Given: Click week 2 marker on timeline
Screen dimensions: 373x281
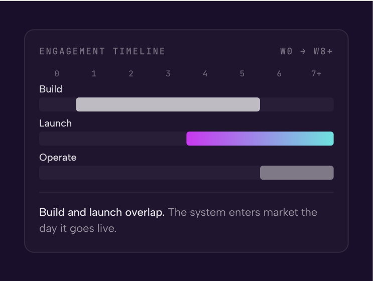Looking at the screenshot, I should pos(131,74).
